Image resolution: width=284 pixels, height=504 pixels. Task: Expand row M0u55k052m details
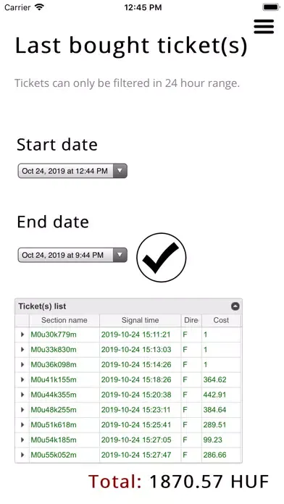click(x=22, y=455)
